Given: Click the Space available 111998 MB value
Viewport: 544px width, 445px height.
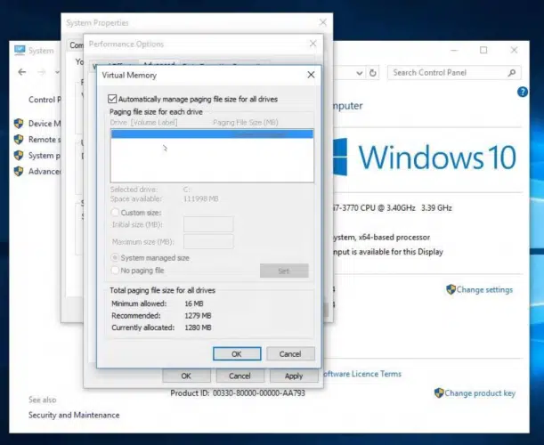Looking at the screenshot, I should click(201, 198).
